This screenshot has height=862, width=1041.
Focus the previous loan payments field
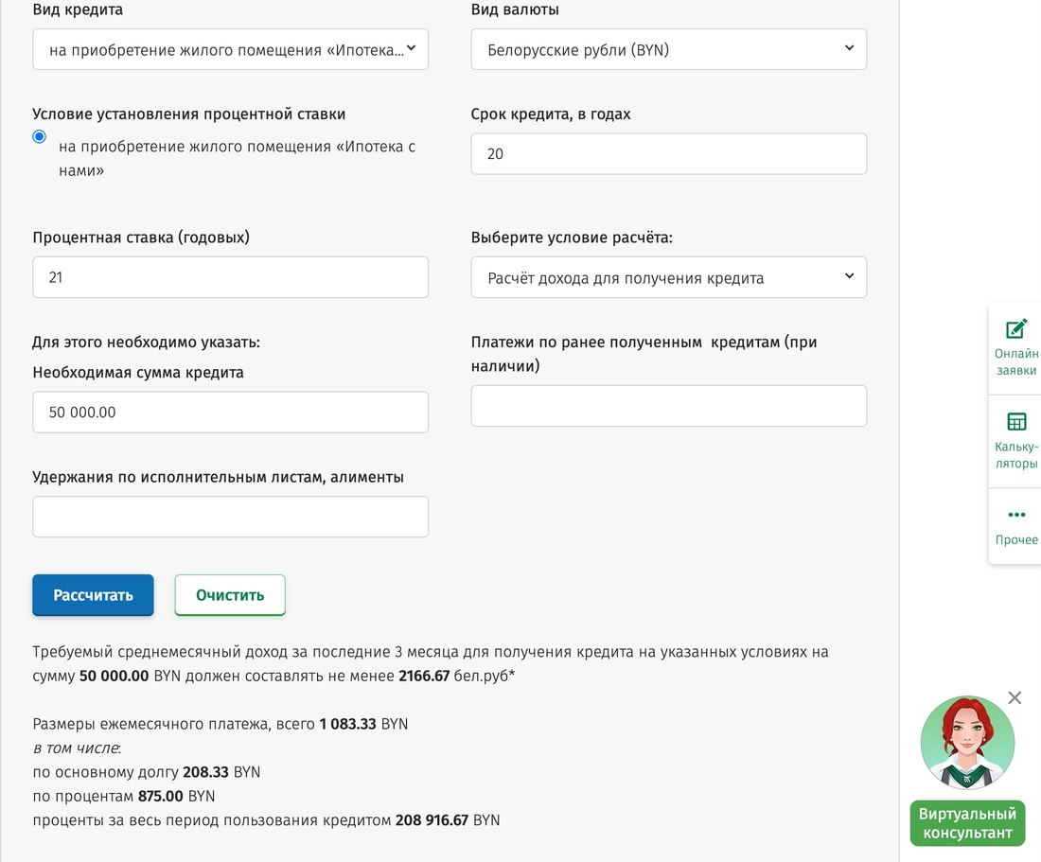coord(668,406)
